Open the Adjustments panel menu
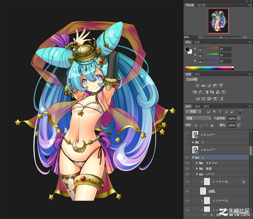 tap(250, 74)
